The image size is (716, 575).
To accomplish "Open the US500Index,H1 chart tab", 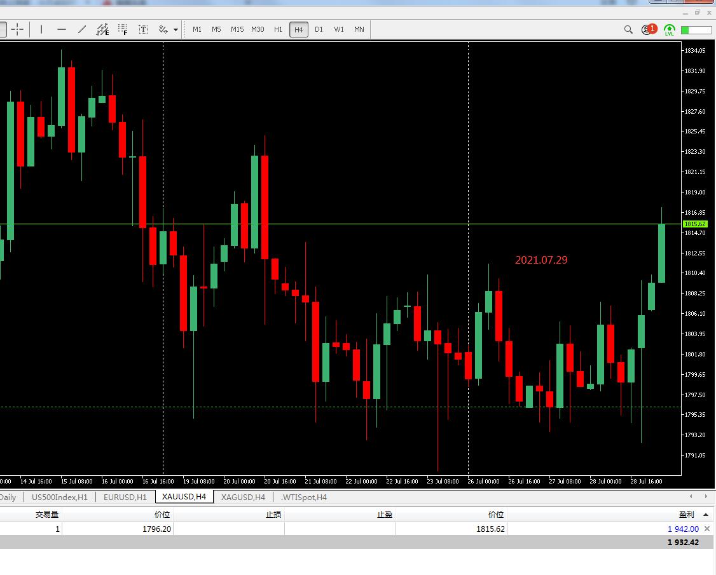I will pos(60,497).
